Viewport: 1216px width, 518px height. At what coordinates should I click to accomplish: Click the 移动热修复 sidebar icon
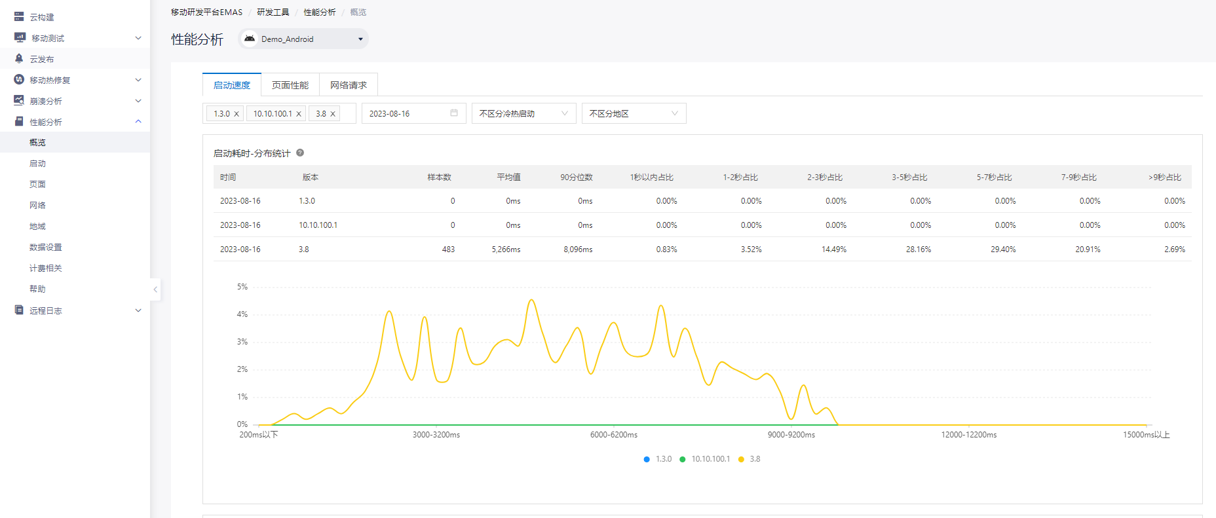(19, 80)
